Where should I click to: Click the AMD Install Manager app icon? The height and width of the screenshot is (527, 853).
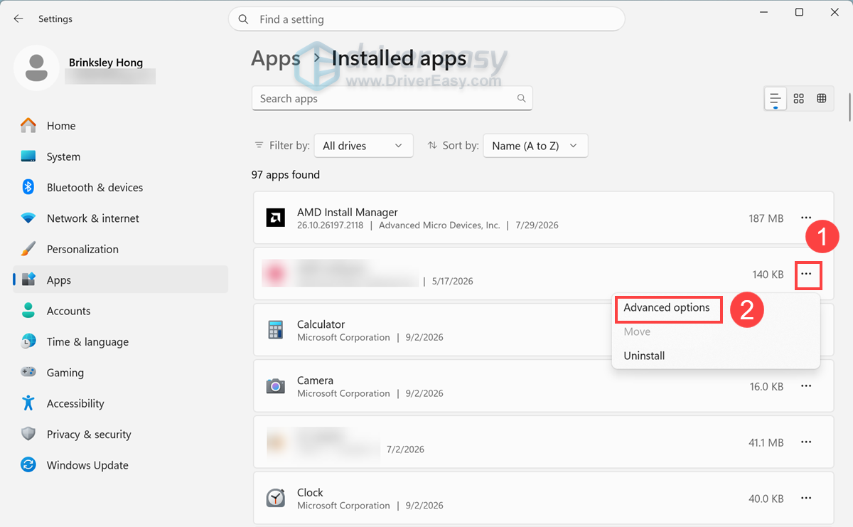click(x=275, y=218)
